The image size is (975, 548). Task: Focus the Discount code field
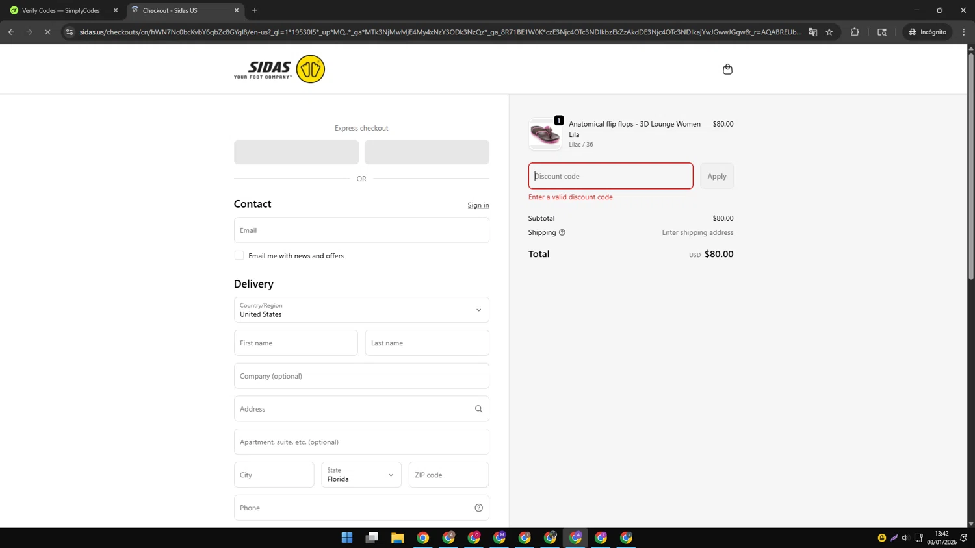(x=611, y=176)
